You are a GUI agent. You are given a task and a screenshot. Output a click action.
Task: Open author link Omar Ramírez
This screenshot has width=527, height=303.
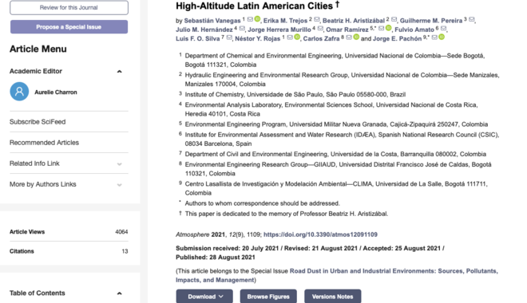tap(347, 30)
